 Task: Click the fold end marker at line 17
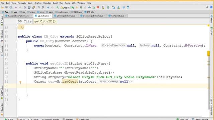click(16, 50)
